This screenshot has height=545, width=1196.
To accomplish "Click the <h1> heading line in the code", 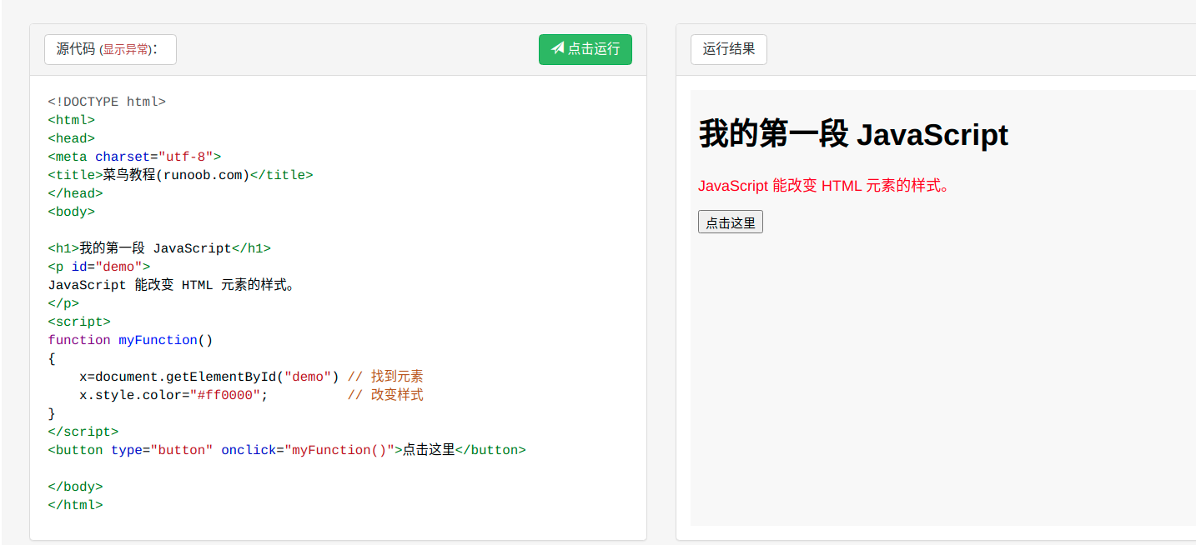I will click(x=159, y=248).
